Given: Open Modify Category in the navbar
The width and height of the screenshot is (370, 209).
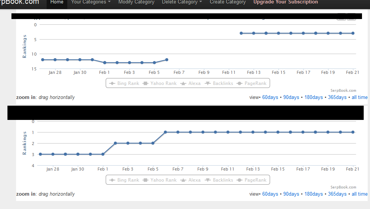Looking at the screenshot, I should coord(136,2).
